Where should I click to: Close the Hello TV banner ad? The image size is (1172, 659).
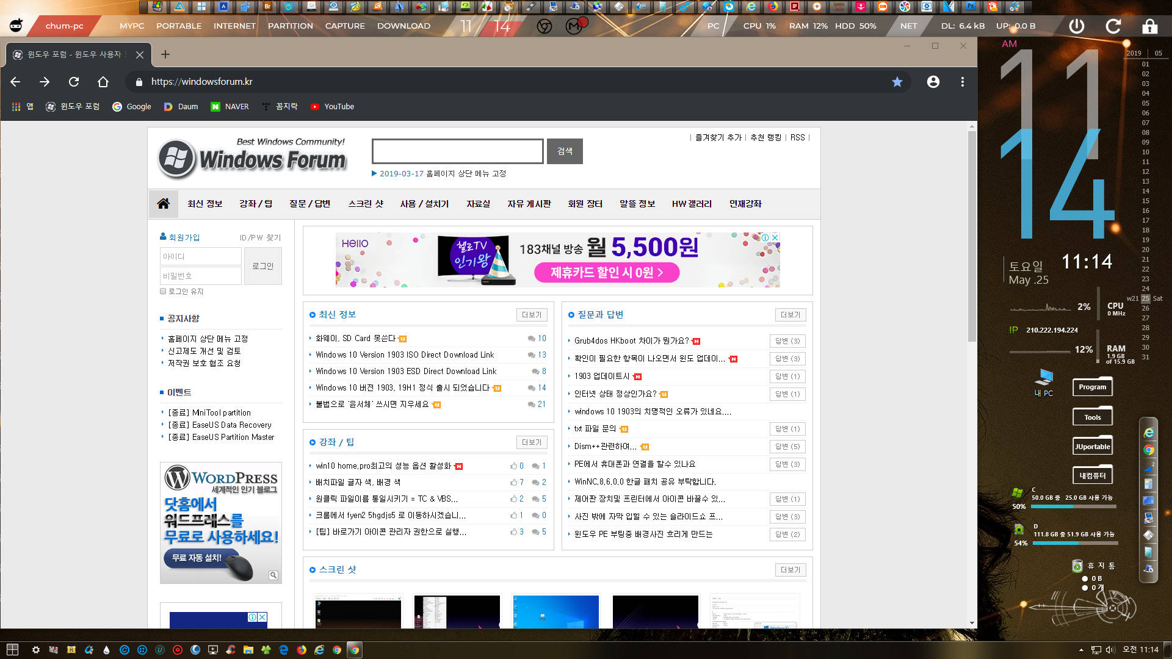point(775,237)
